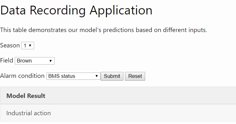Click the BMS status selected value

point(62,76)
